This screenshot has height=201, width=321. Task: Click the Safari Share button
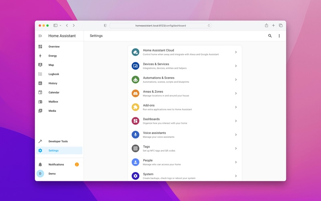coord(266,25)
